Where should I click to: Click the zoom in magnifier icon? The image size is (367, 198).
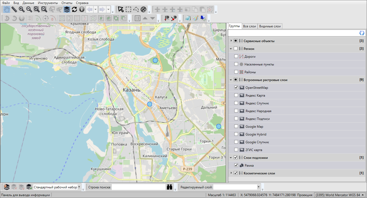pos(22,9)
